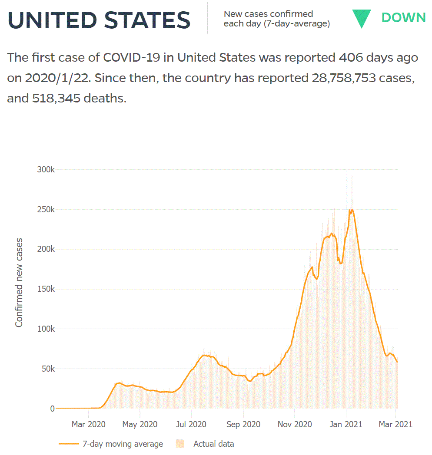Screen dimensions: 432x455
Task: Toggle the Actual data legend item
Action: click(x=205, y=444)
